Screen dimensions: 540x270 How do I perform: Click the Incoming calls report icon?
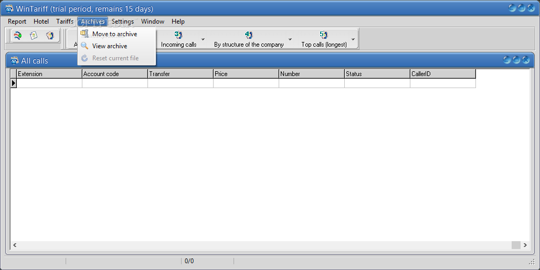coord(178,35)
